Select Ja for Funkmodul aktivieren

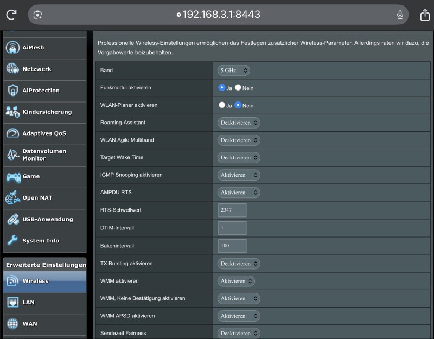point(222,87)
